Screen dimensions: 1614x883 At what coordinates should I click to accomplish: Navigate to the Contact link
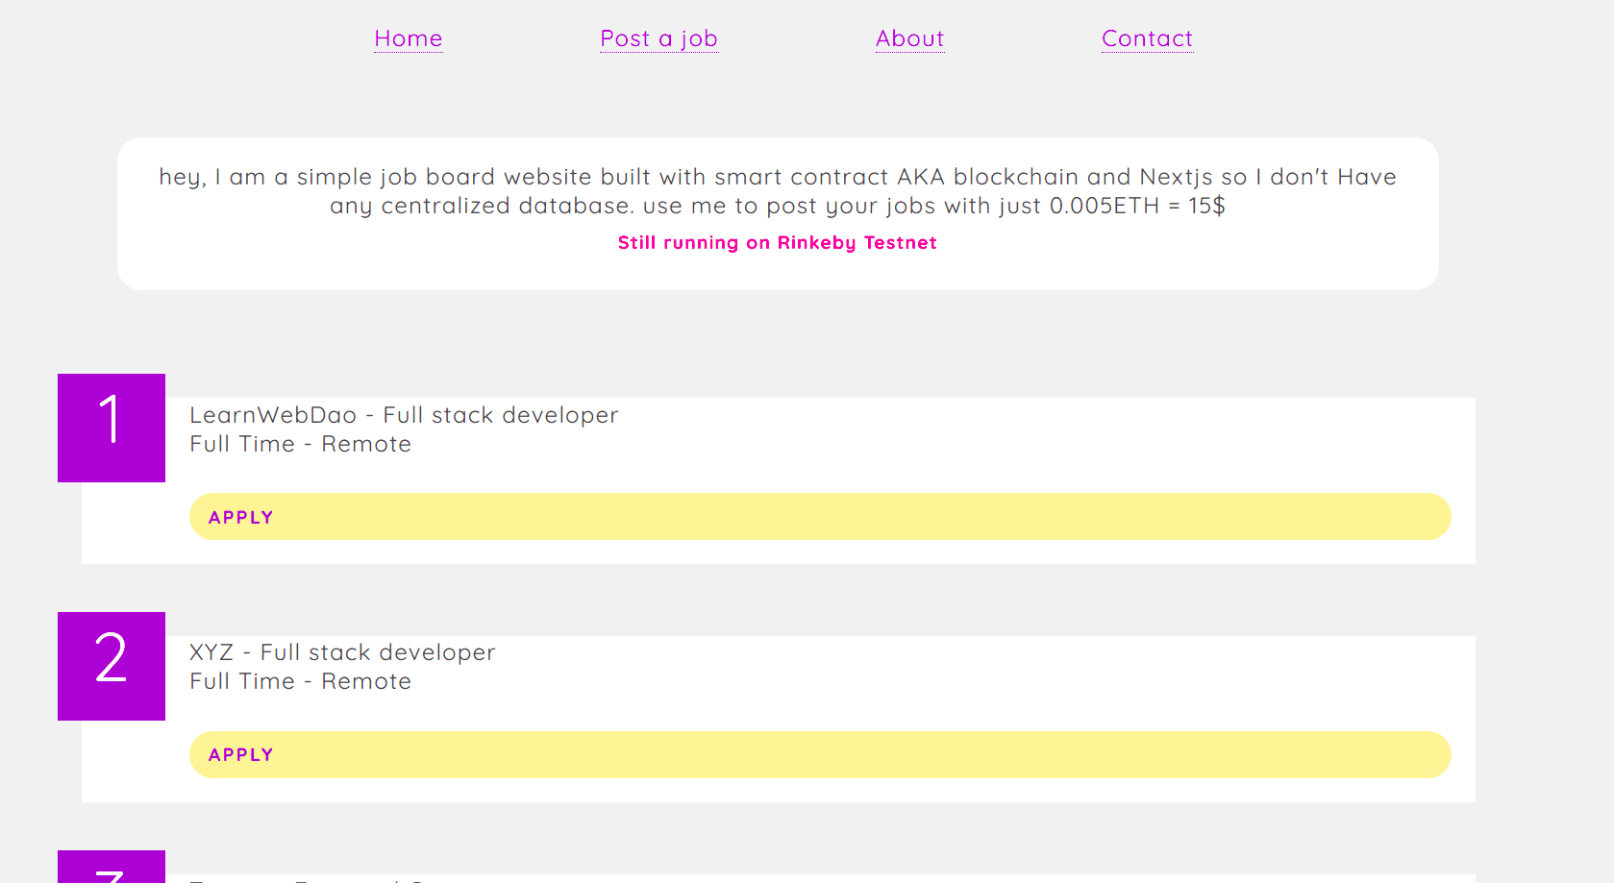1147,38
